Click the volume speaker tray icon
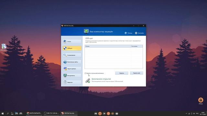 (x=194, y=113)
